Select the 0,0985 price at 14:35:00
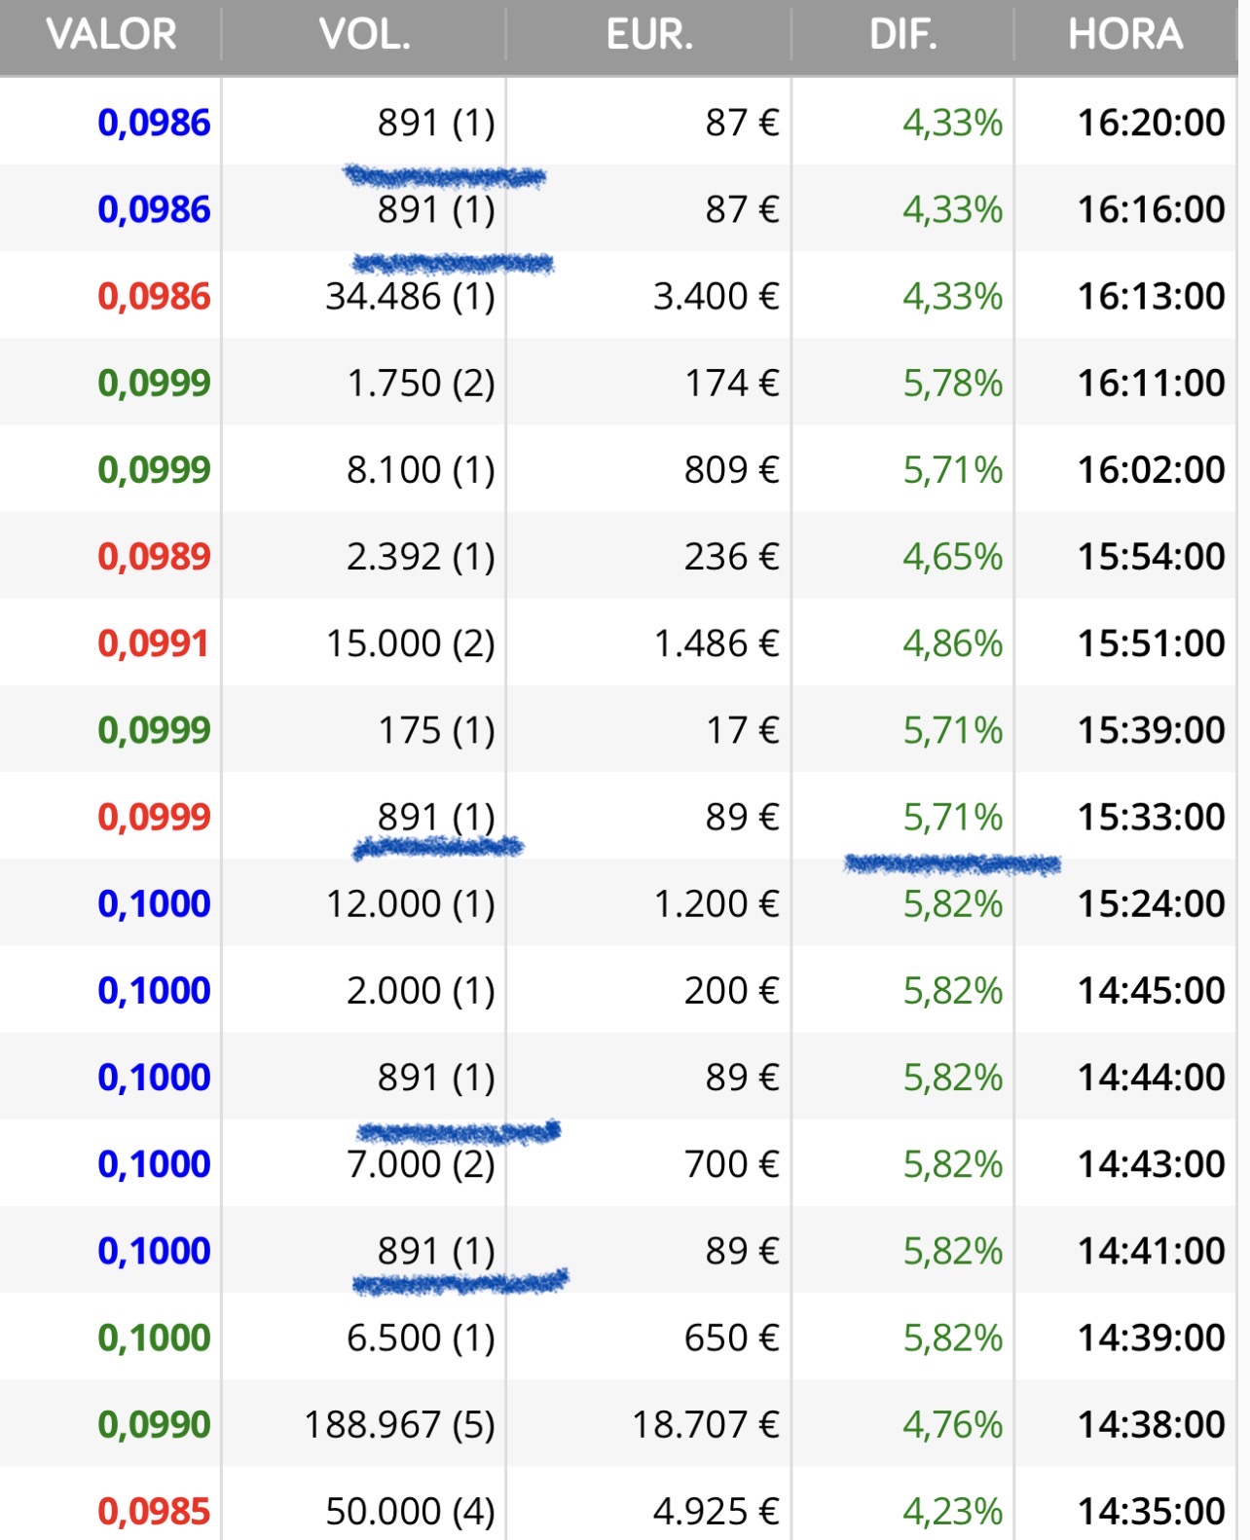The width and height of the screenshot is (1250, 1540). coord(154,1511)
